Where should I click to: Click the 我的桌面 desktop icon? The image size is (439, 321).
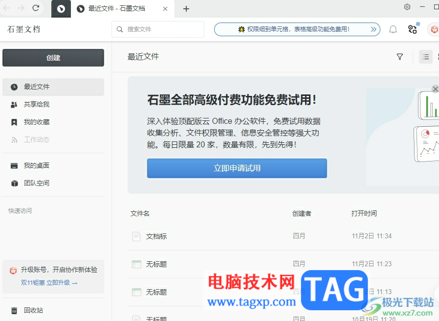(x=14, y=166)
